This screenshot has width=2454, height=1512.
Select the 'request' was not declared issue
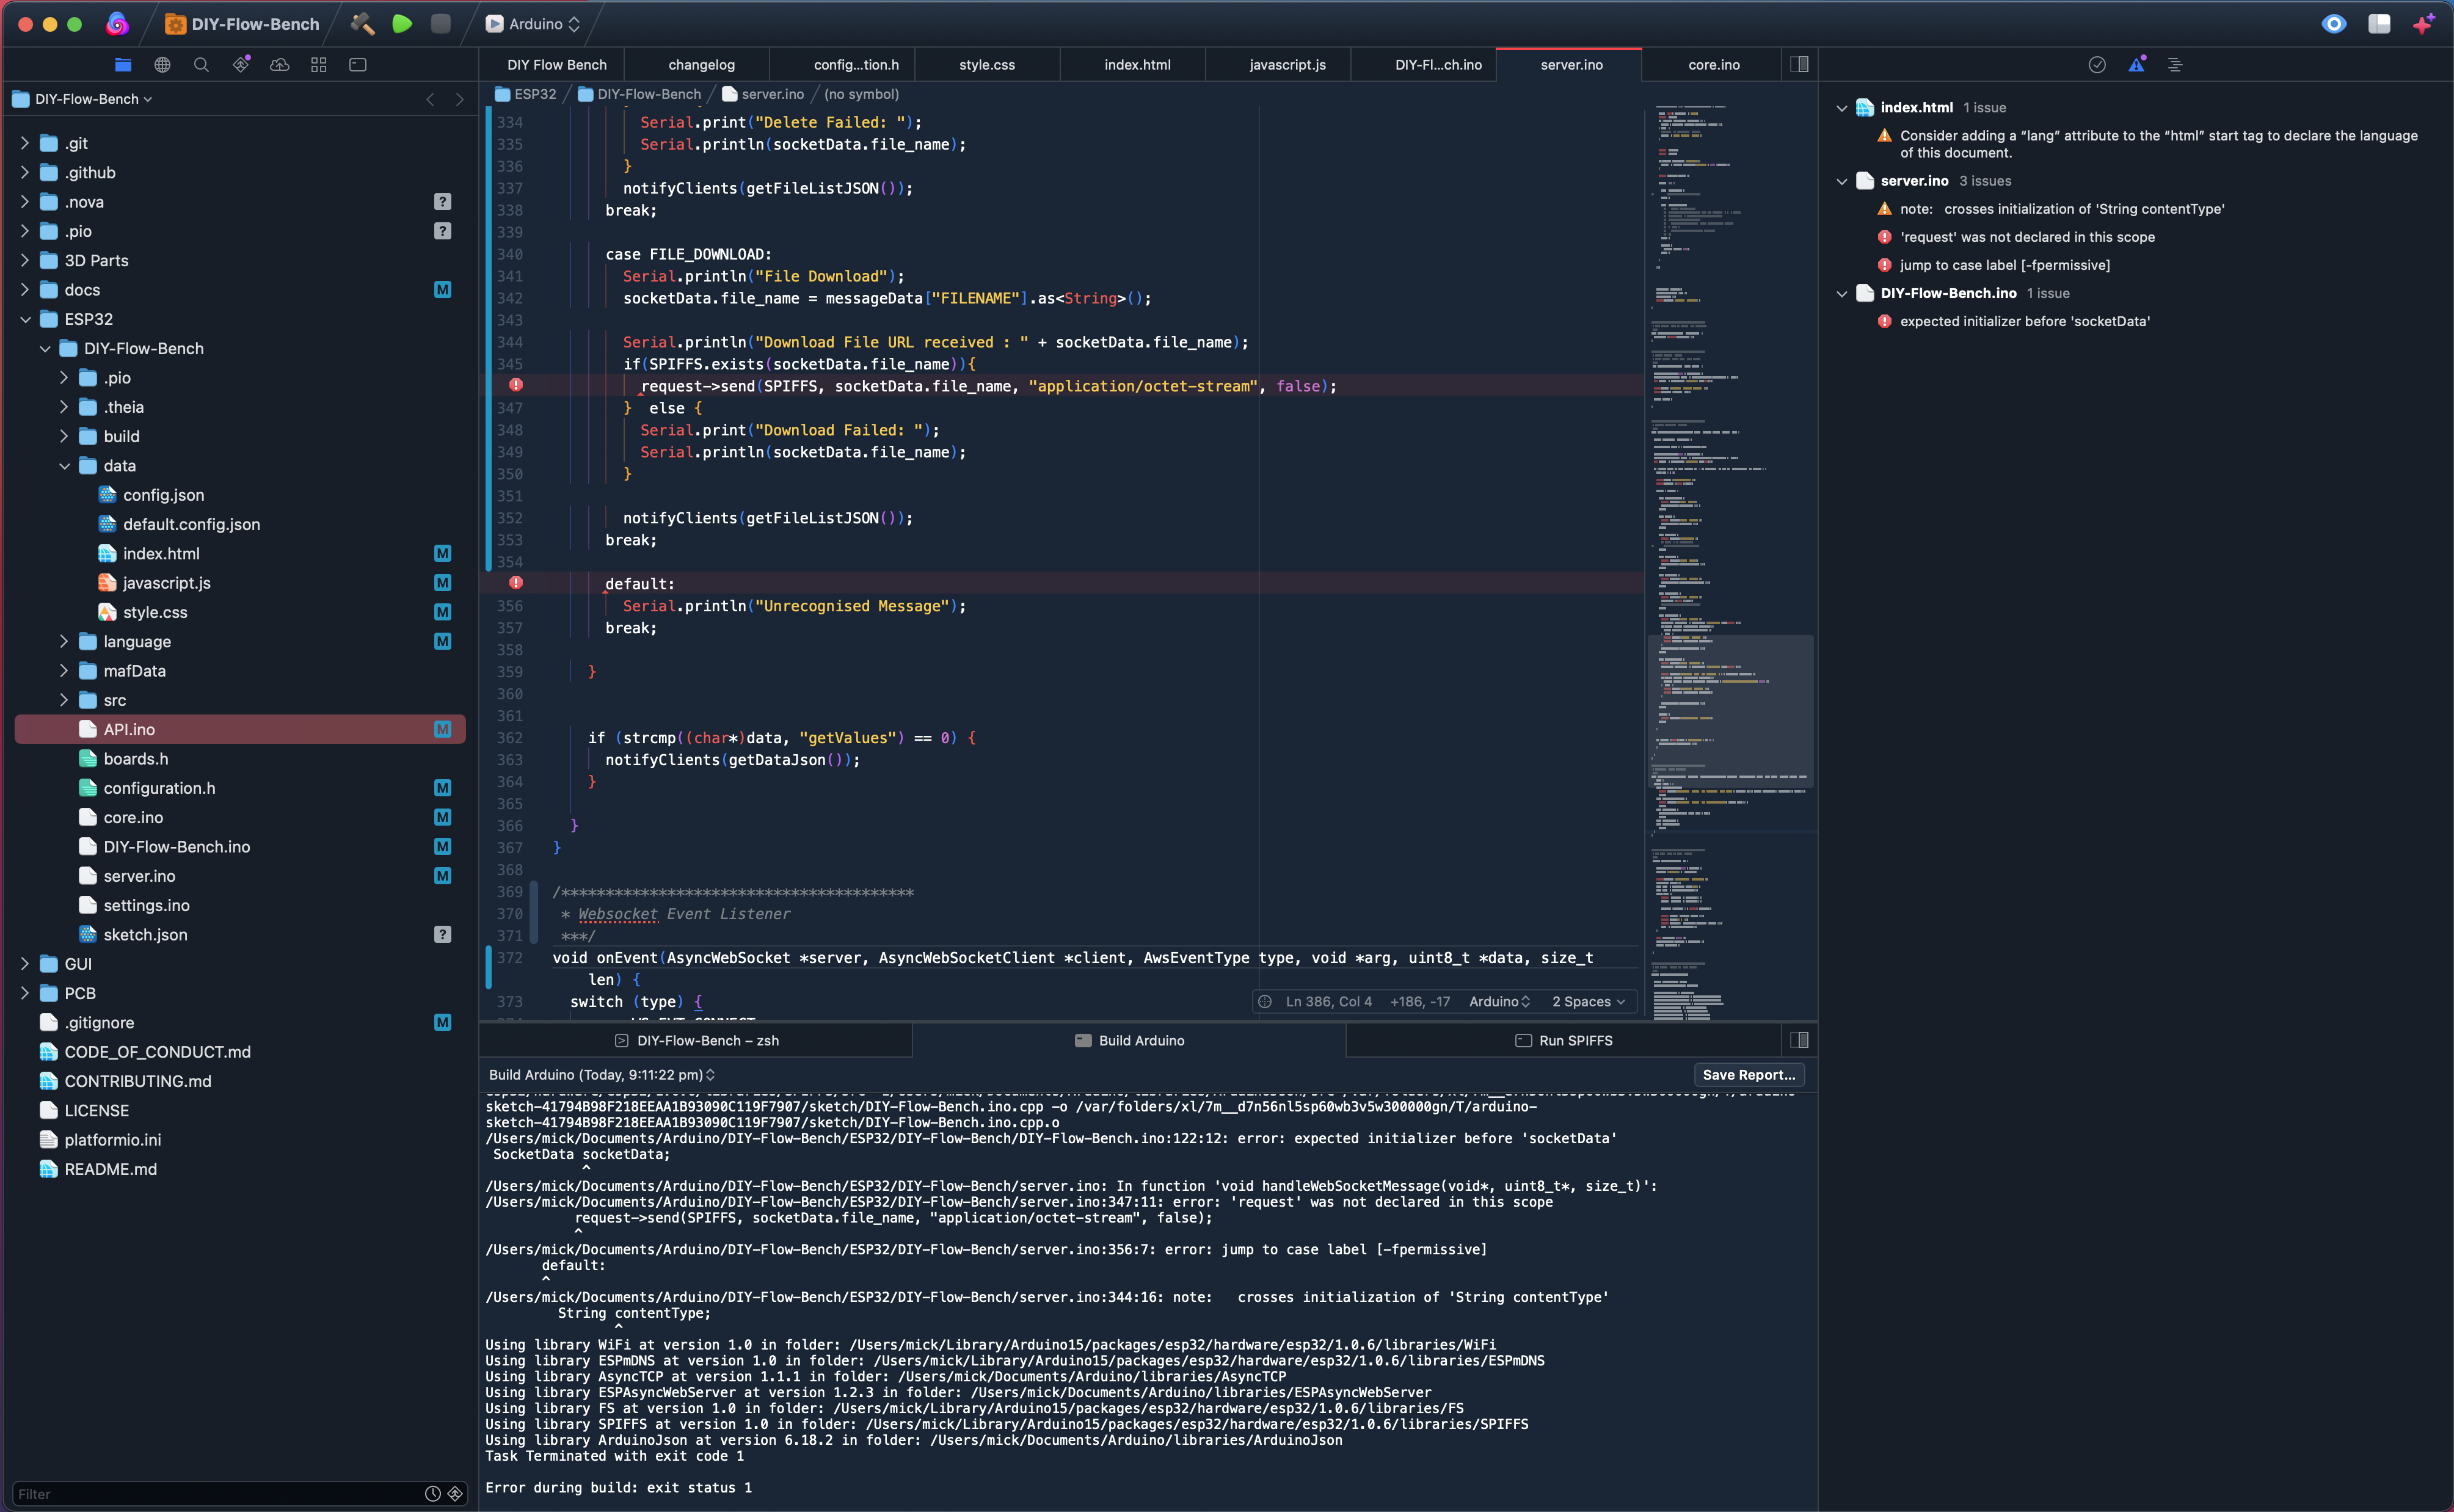pos(2027,237)
